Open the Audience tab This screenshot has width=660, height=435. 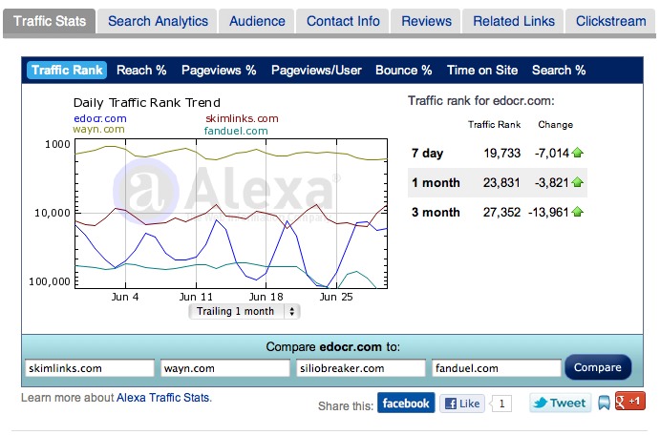pos(257,21)
